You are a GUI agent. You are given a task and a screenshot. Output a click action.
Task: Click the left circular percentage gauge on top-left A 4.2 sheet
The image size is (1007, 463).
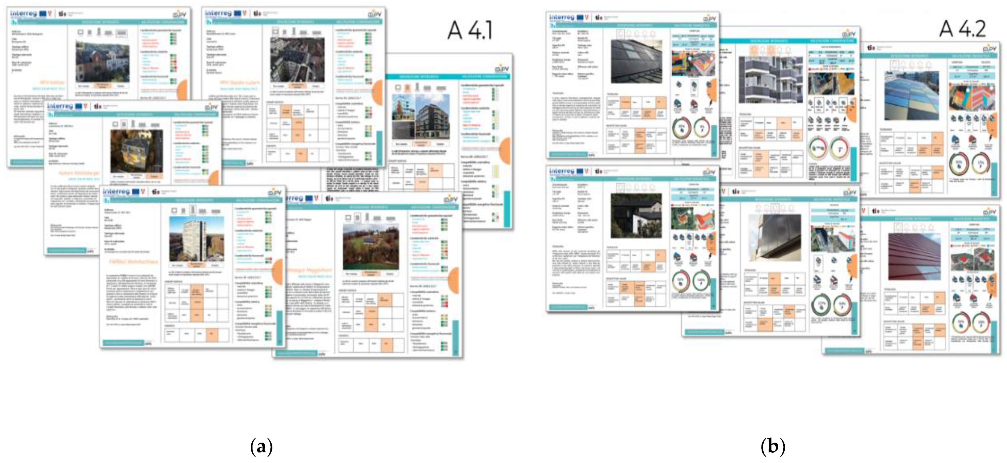pyautogui.click(x=682, y=128)
